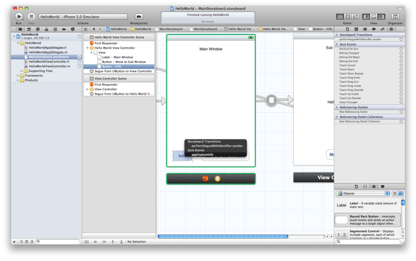Open the Scheme selector HelloWorld iPhone 5.0 Simulator
The height and width of the screenshot is (261, 416).
point(83,17)
